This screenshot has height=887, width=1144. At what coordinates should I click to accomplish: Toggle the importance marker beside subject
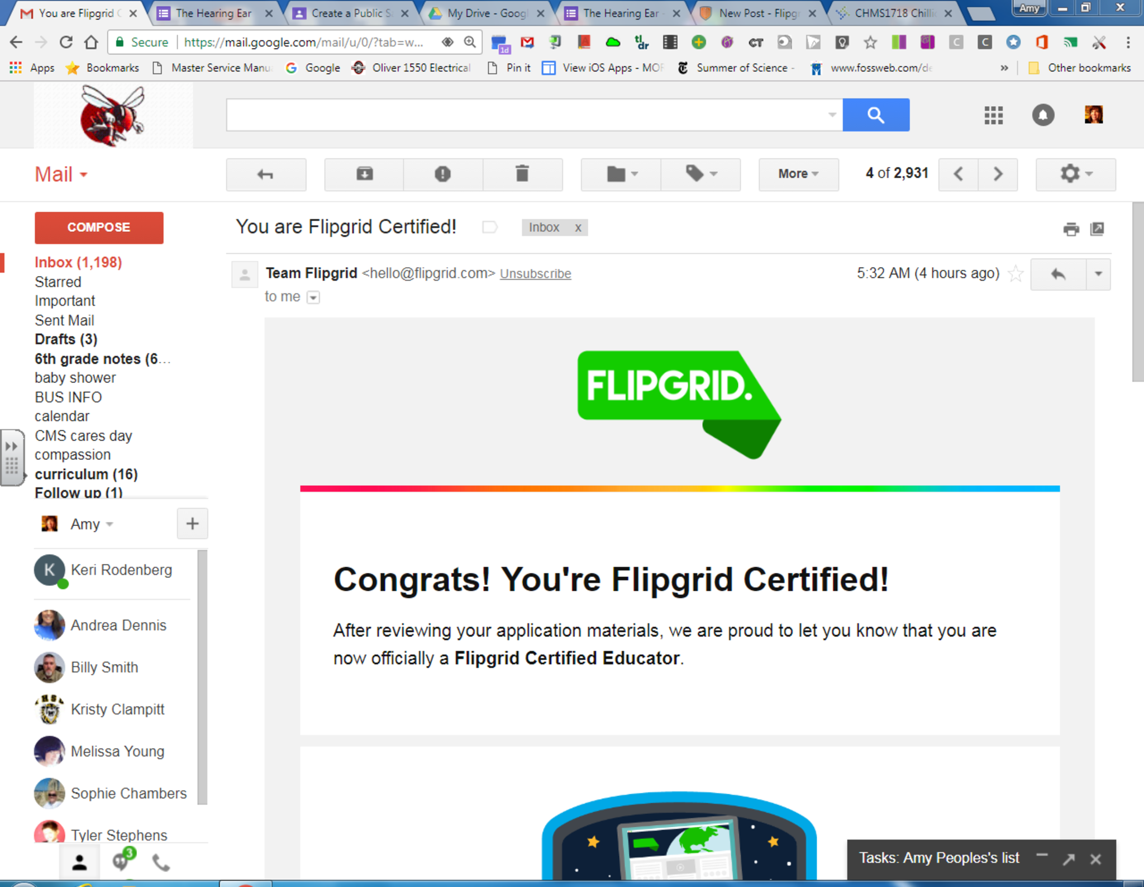click(489, 227)
